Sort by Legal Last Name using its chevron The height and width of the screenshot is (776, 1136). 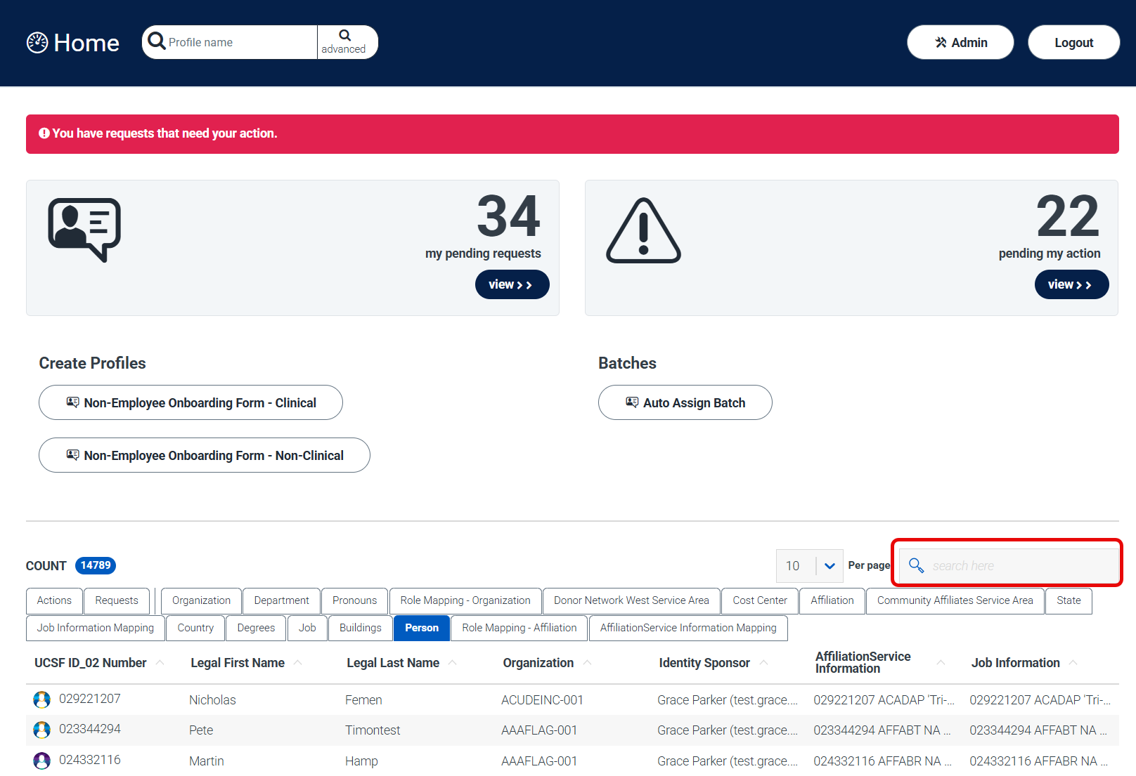(453, 662)
